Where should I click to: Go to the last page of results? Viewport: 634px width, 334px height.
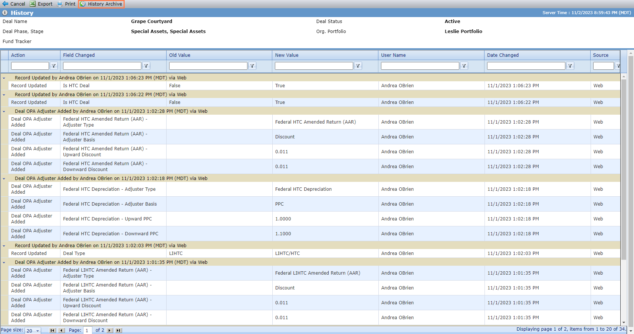[119, 330]
